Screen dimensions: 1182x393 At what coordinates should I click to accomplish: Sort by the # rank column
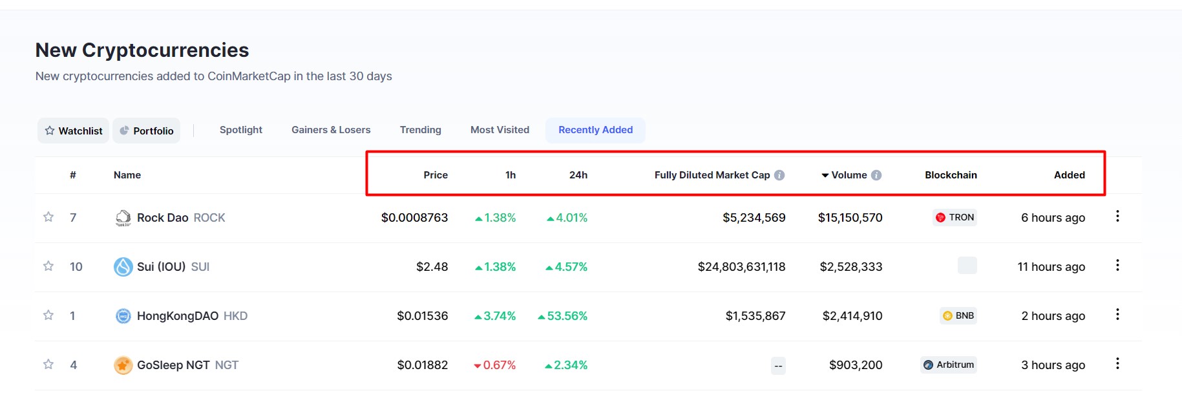click(x=73, y=175)
